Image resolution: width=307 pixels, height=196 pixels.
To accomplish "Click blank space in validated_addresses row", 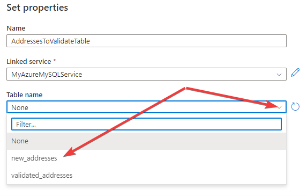I will coord(176,175).
